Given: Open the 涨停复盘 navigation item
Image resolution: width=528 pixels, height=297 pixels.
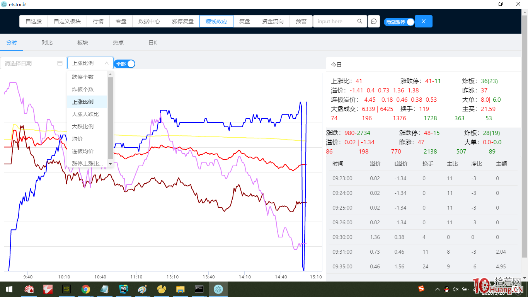Looking at the screenshot, I should [183, 21].
